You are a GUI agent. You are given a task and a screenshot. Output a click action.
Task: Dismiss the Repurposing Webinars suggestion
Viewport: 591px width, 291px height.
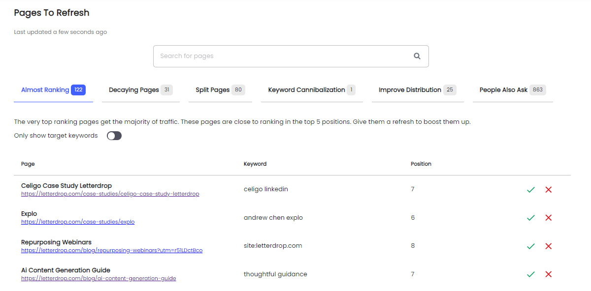pyautogui.click(x=549, y=246)
